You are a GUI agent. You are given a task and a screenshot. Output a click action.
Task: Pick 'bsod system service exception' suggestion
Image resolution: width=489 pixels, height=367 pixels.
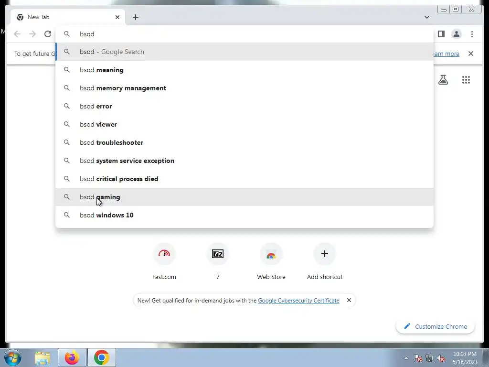244,161
